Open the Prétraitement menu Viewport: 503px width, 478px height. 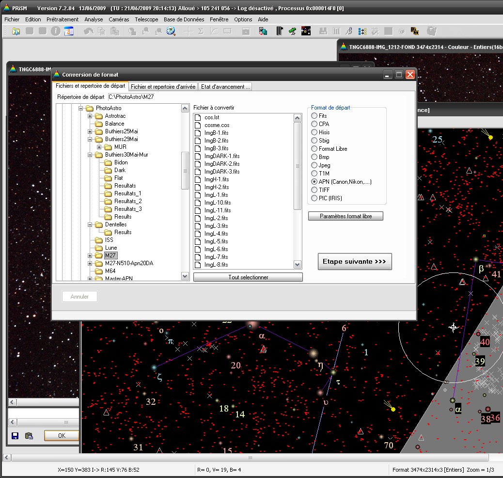point(63,19)
